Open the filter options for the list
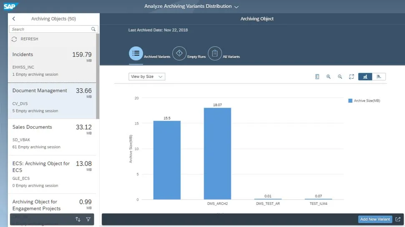Image resolution: width=405 pixels, height=227 pixels. (88, 219)
